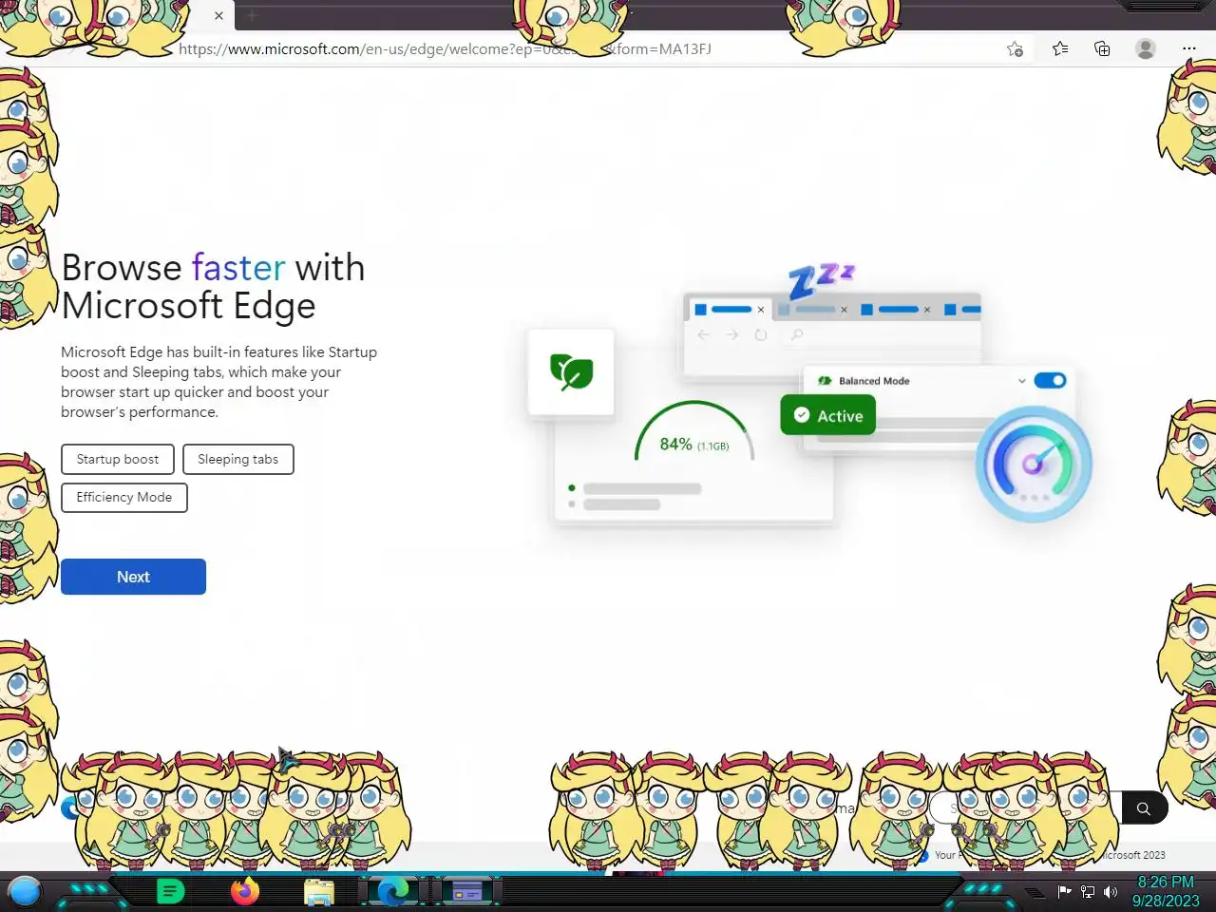Select the Startup boost button

(118, 459)
